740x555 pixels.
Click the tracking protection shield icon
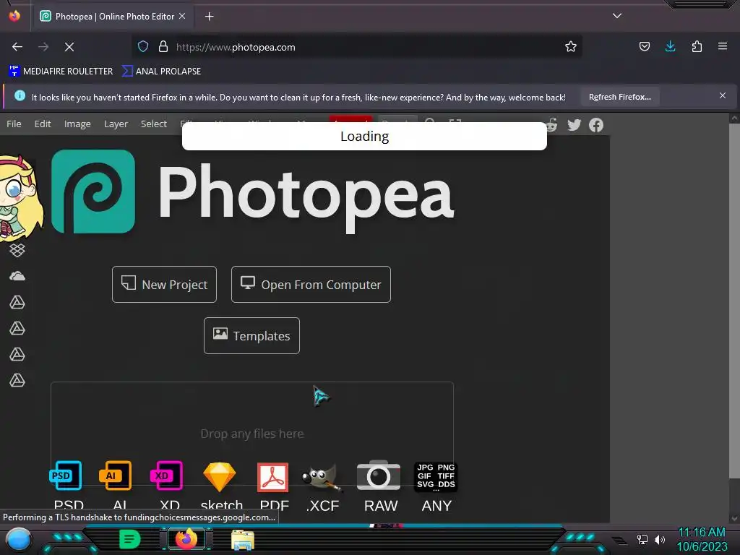point(143,46)
